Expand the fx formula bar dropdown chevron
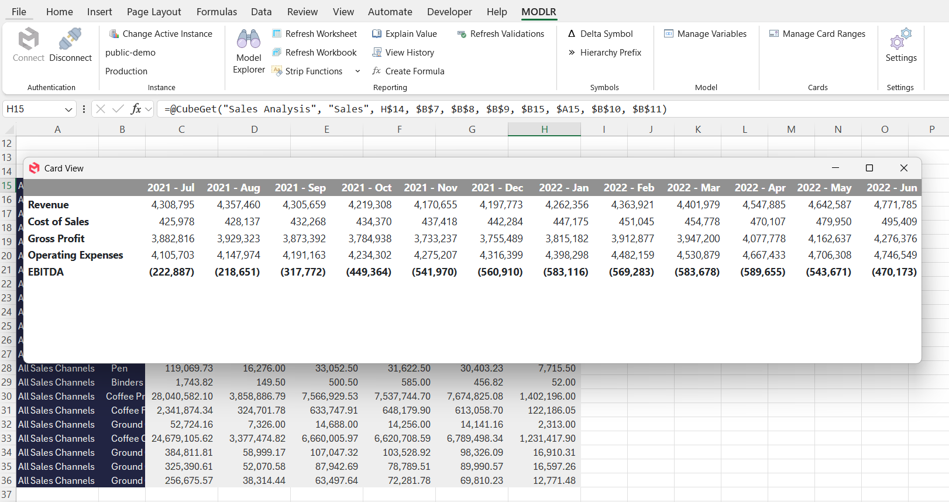Image resolution: width=949 pixels, height=502 pixels. tap(149, 109)
